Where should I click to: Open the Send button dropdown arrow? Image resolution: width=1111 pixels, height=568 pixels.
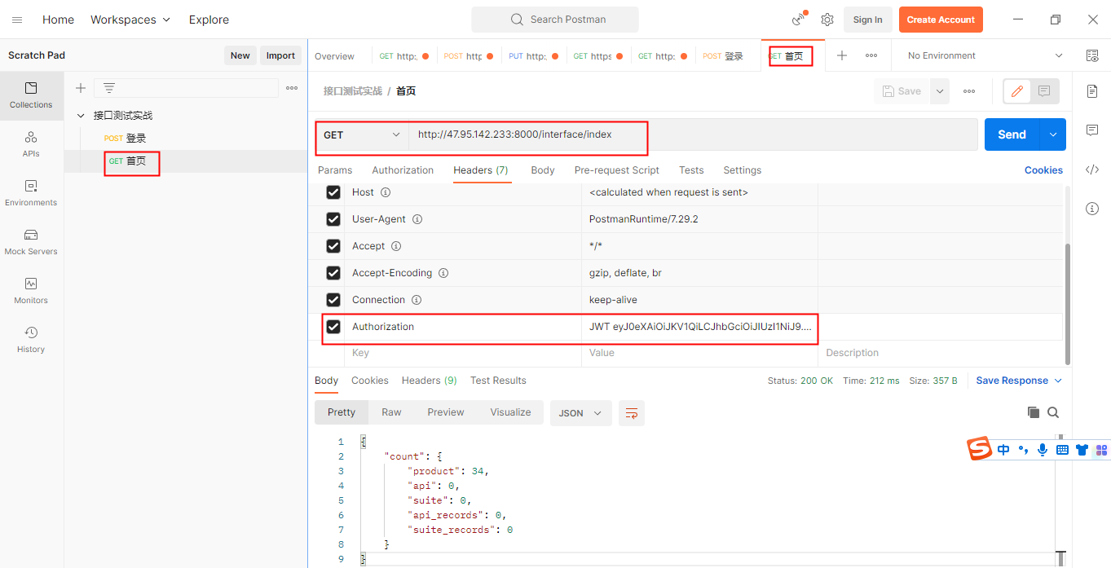(1053, 134)
